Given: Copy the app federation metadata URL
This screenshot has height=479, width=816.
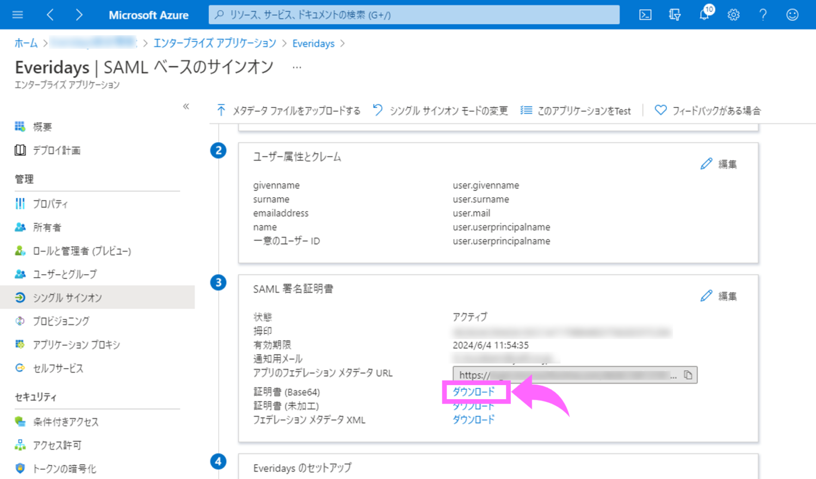Looking at the screenshot, I should pyautogui.click(x=688, y=375).
